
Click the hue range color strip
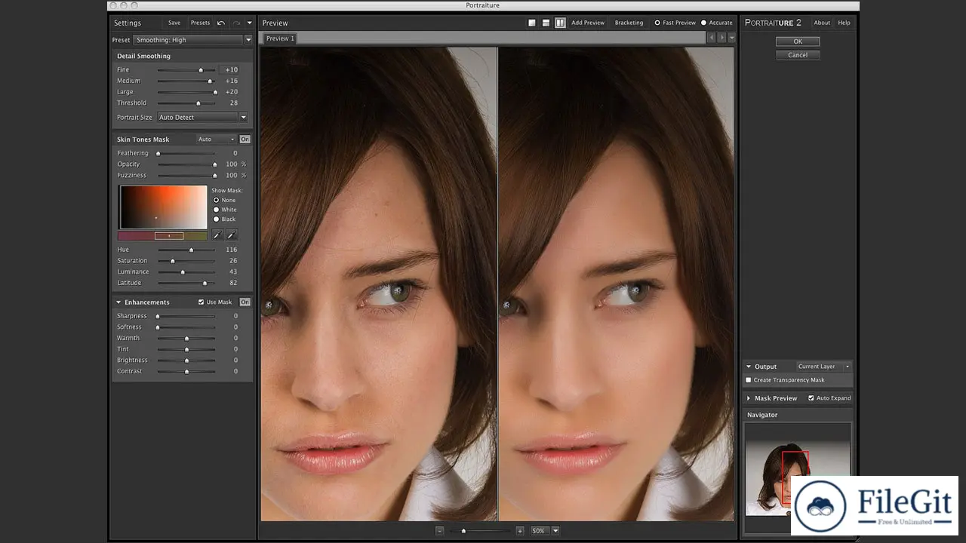click(x=162, y=236)
